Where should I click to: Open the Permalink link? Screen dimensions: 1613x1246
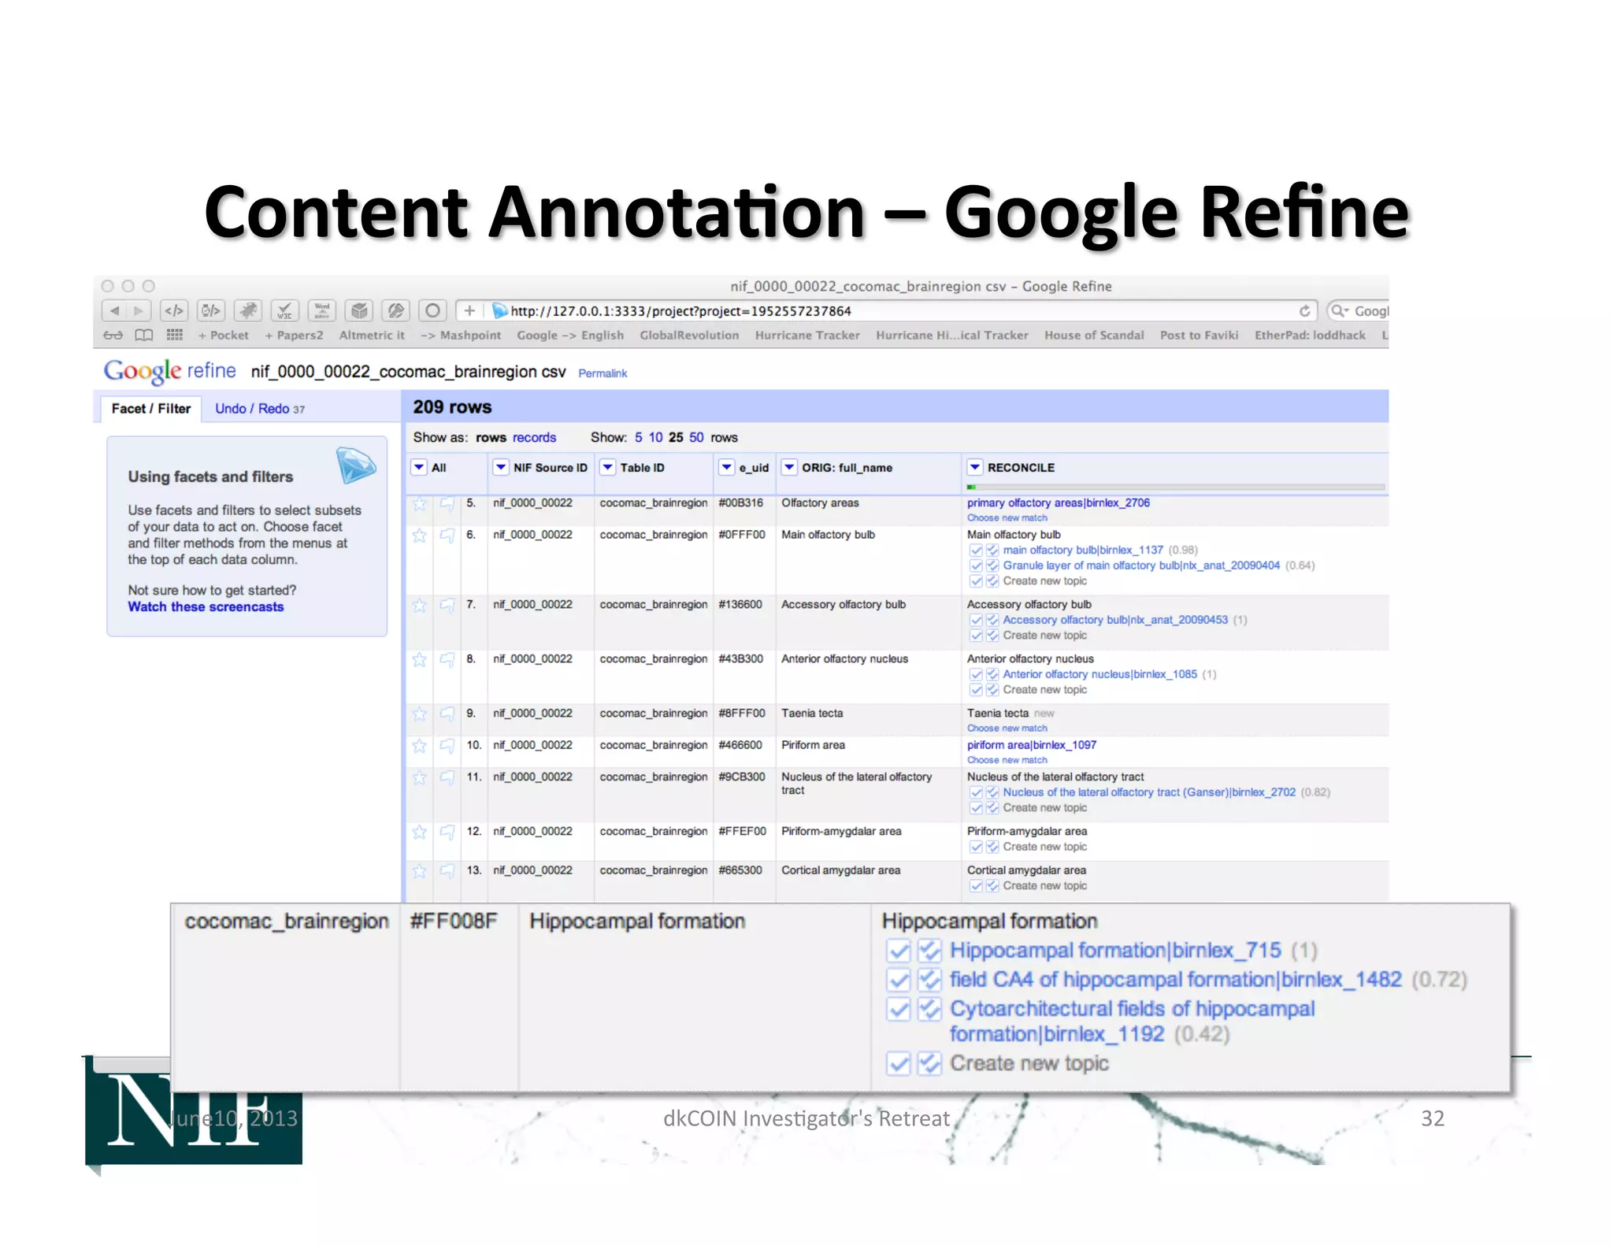click(603, 373)
